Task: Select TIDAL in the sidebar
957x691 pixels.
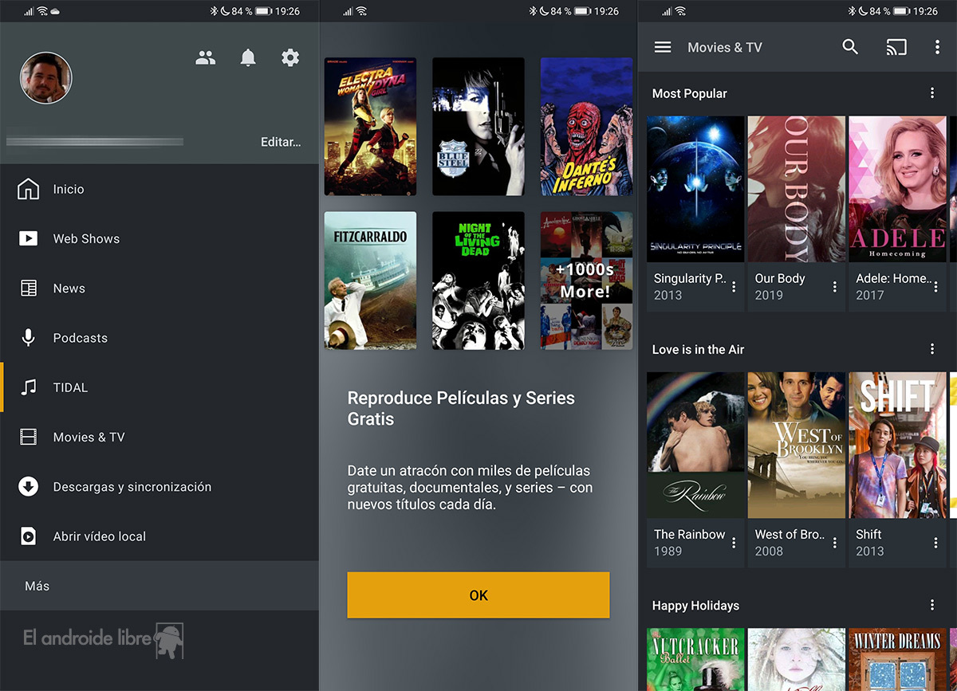Action: tap(70, 387)
